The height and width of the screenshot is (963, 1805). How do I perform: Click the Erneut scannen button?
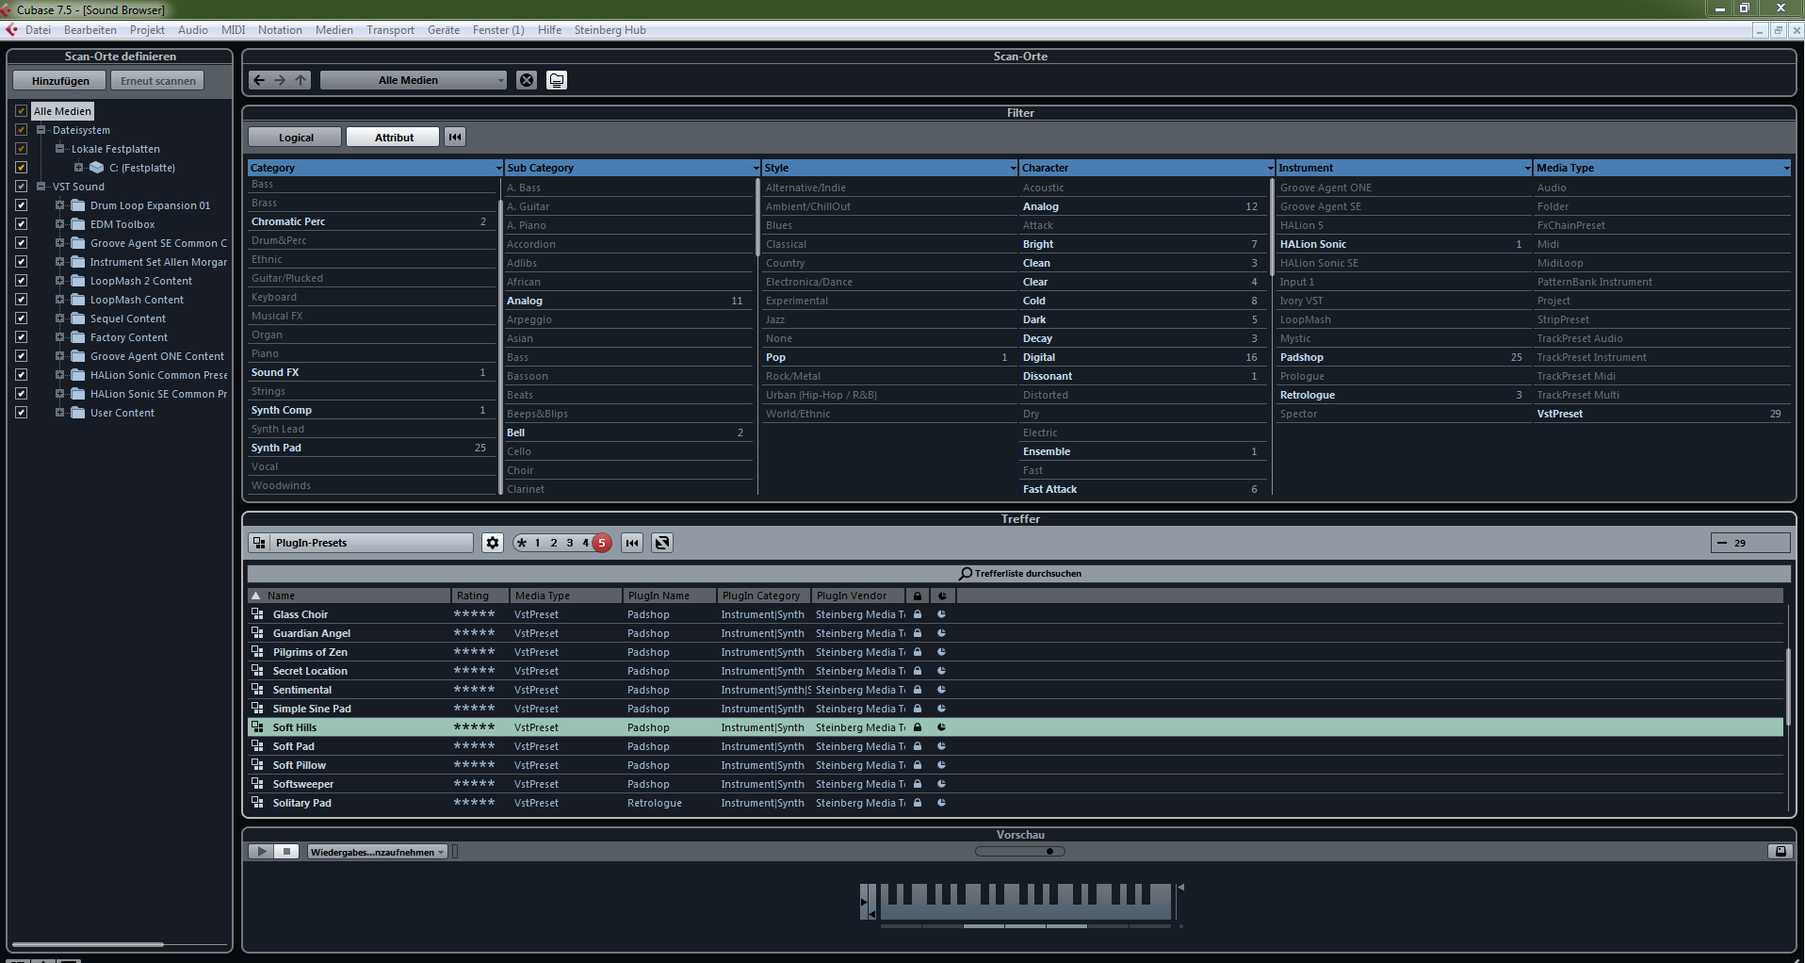tap(157, 81)
